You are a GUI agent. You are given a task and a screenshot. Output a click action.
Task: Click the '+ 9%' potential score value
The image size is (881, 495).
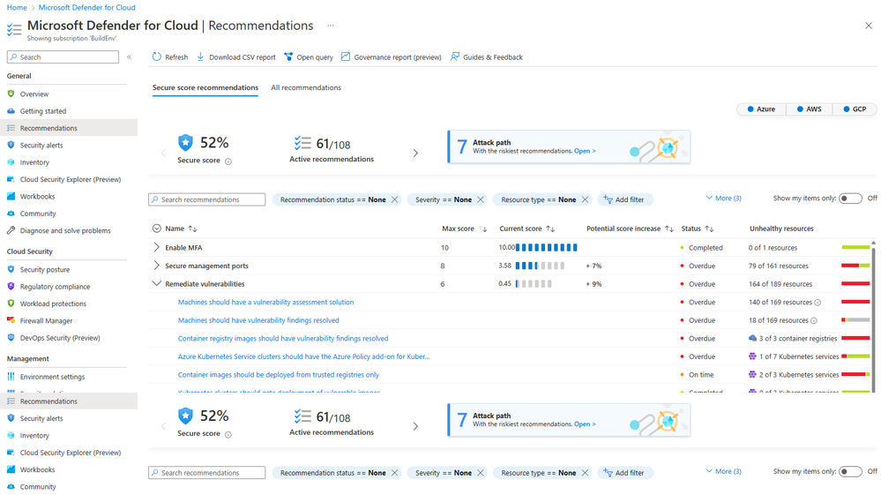pyautogui.click(x=594, y=284)
